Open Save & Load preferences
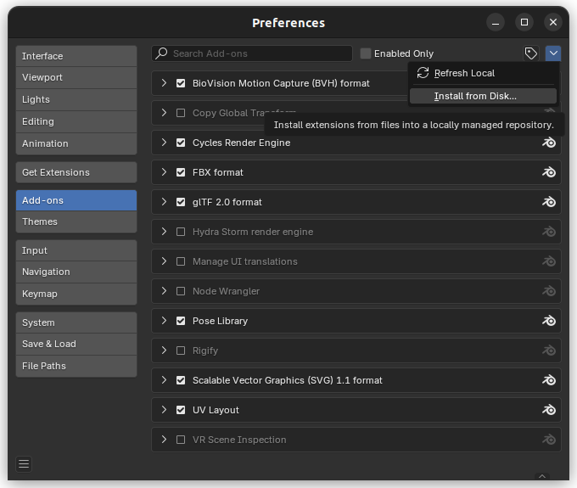 76,344
